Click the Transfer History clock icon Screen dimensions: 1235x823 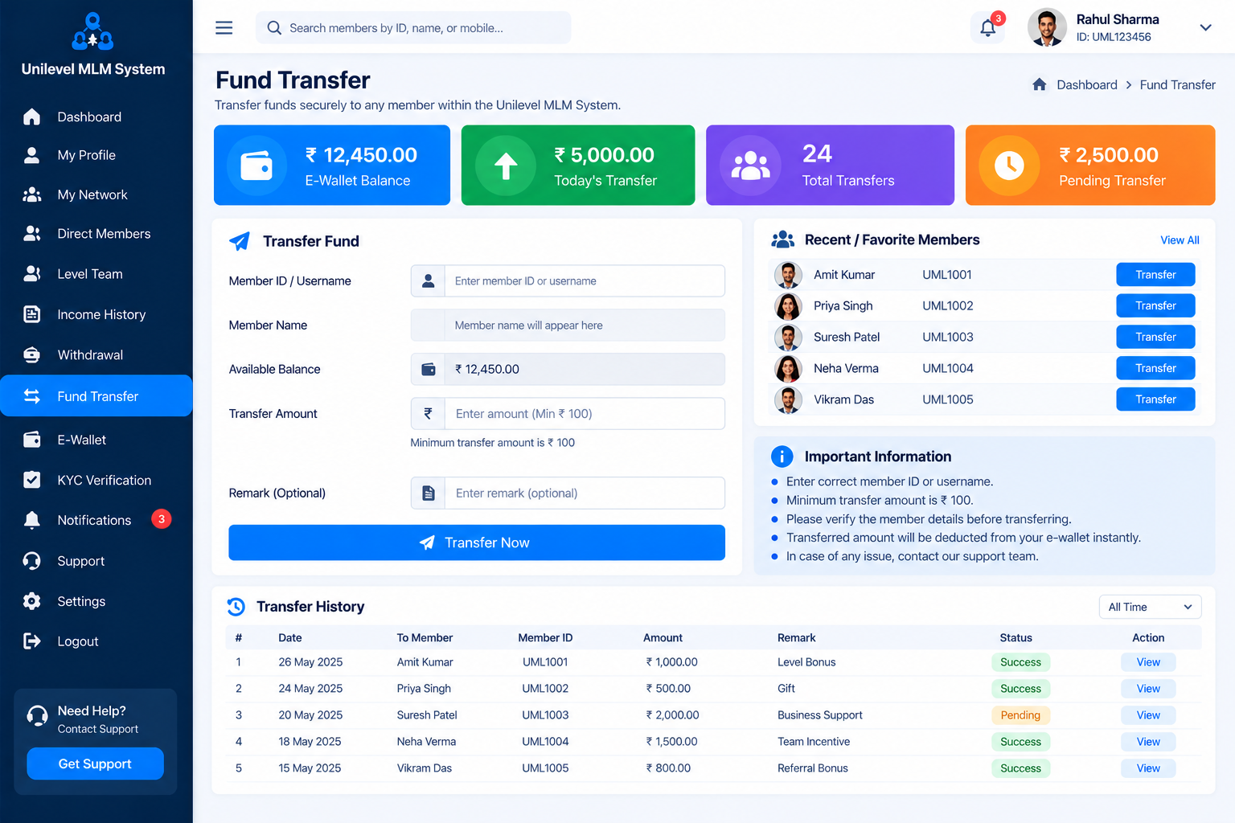(x=236, y=607)
